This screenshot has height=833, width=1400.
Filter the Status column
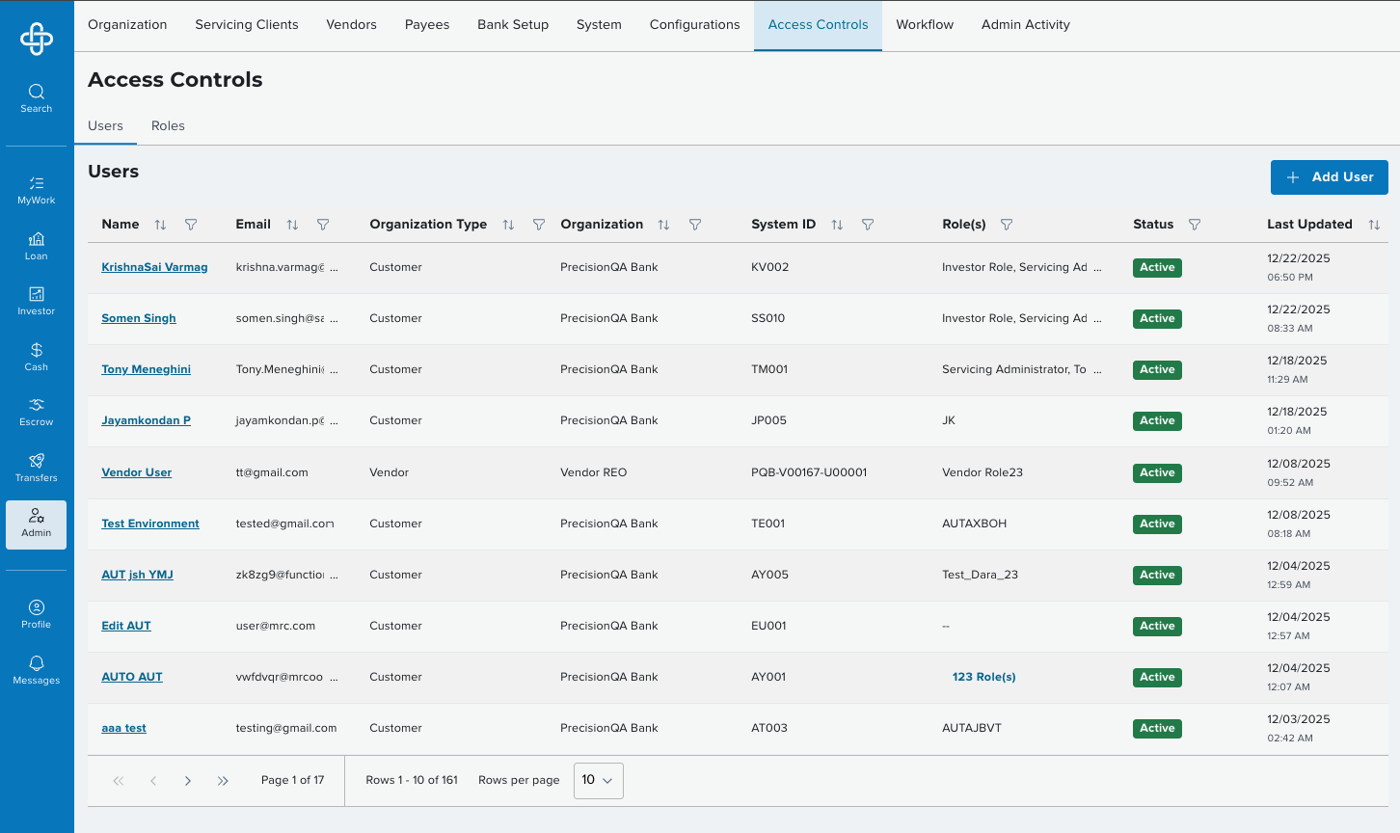point(1195,225)
